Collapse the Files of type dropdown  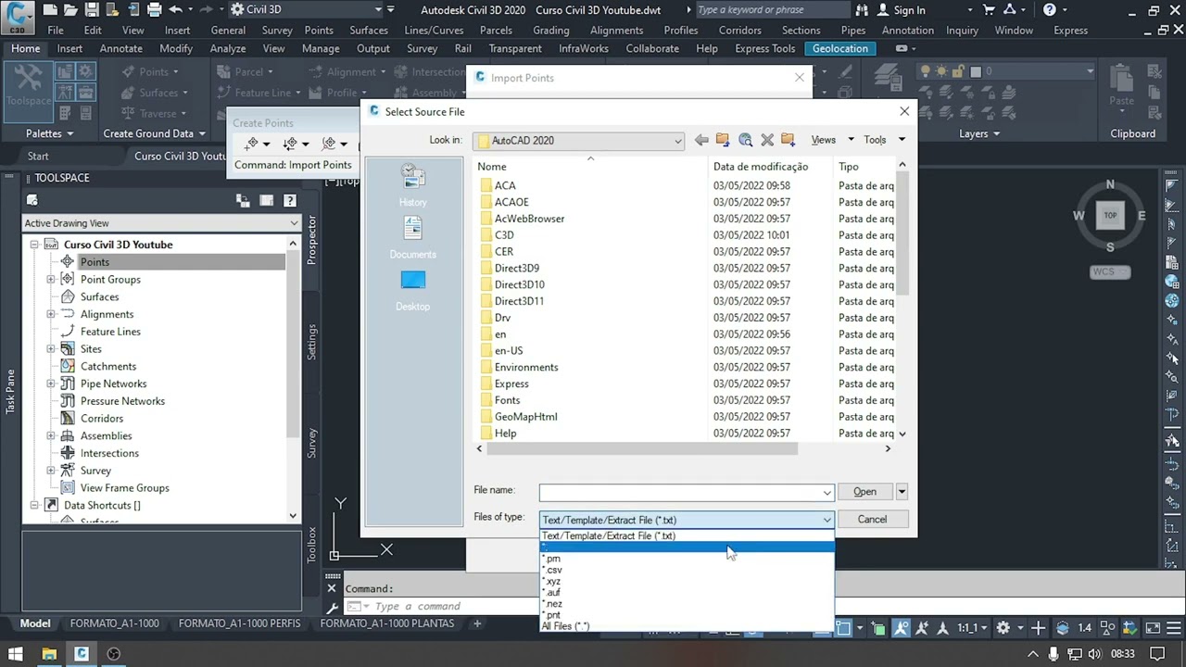pyautogui.click(x=826, y=520)
